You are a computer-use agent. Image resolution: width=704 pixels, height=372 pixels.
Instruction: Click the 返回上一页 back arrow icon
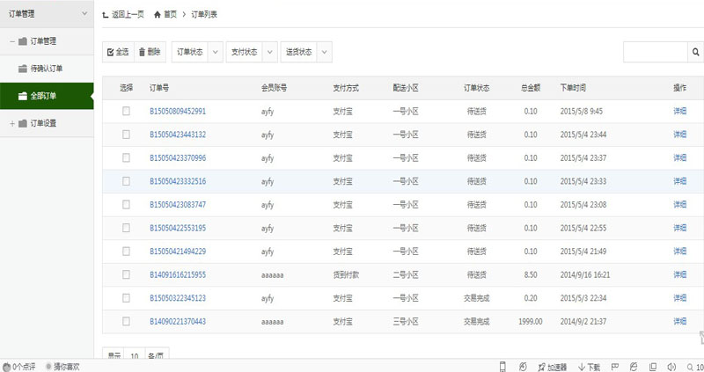[106, 15]
